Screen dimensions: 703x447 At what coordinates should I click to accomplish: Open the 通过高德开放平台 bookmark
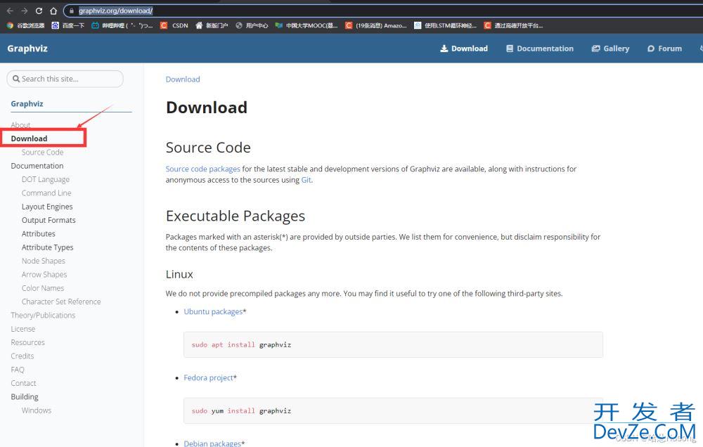[513, 25]
